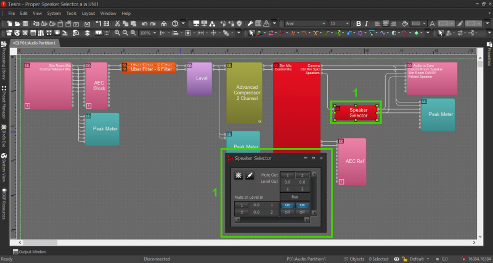This screenshot has height=263, width=493.
Task: Click the layers stack icon in toolbar
Action: (87, 33)
